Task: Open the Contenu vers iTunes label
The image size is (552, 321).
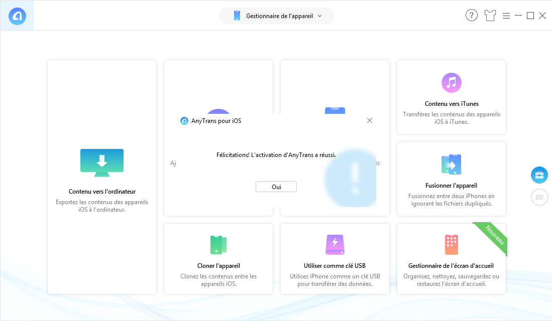Action: click(x=452, y=104)
